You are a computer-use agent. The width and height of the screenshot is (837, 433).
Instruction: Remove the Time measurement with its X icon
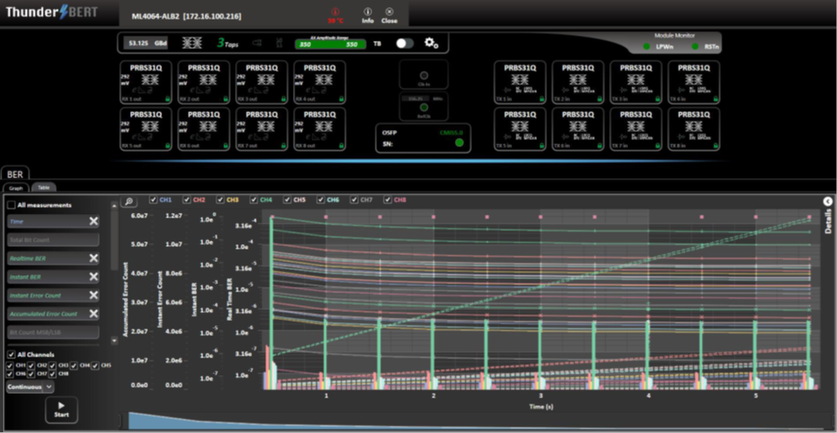(93, 221)
